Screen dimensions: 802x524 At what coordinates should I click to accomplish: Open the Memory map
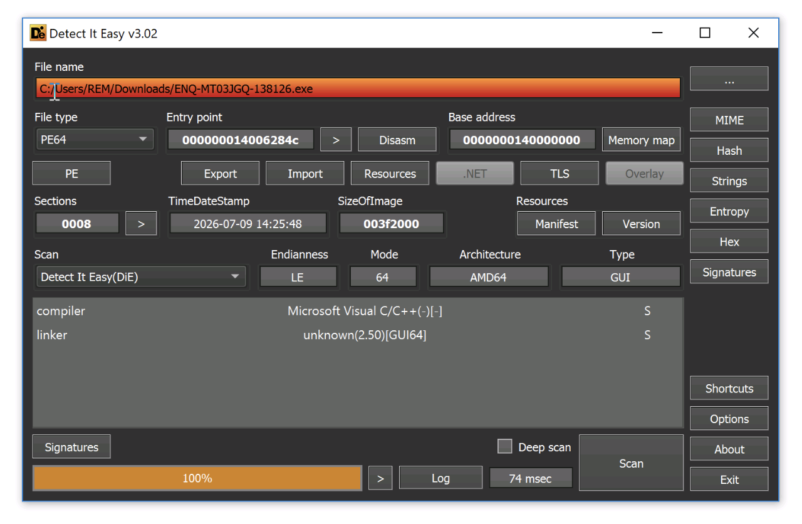tap(641, 140)
